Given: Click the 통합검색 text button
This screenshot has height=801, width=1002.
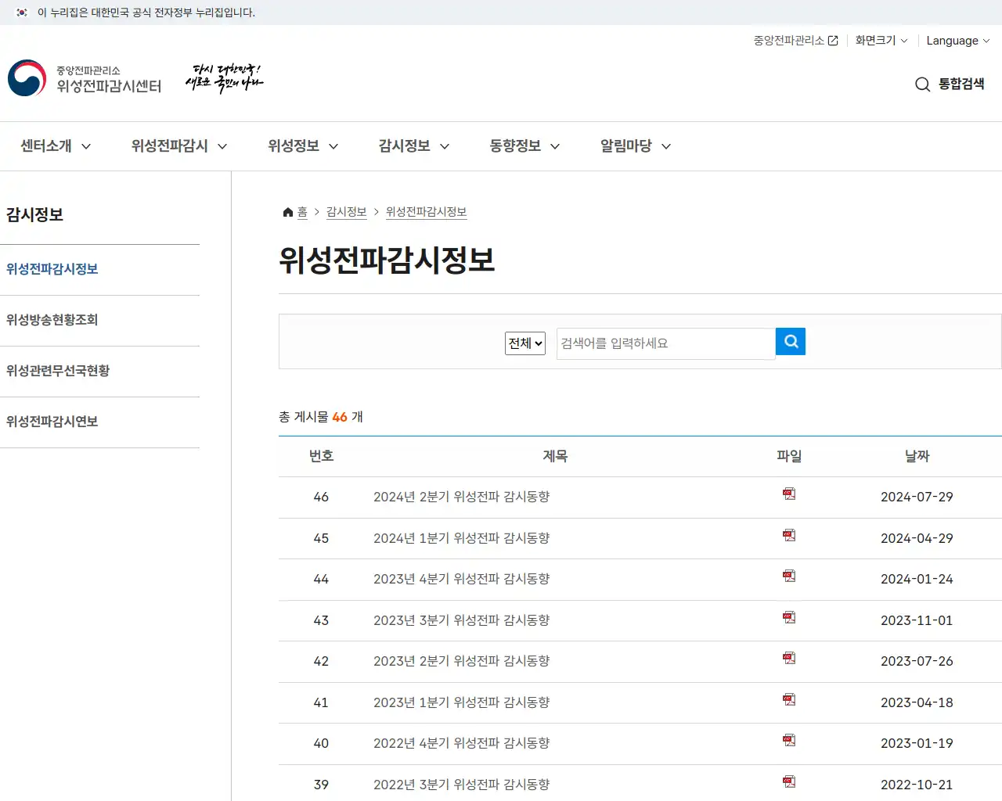Looking at the screenshot, I should [x=961, y=84].
